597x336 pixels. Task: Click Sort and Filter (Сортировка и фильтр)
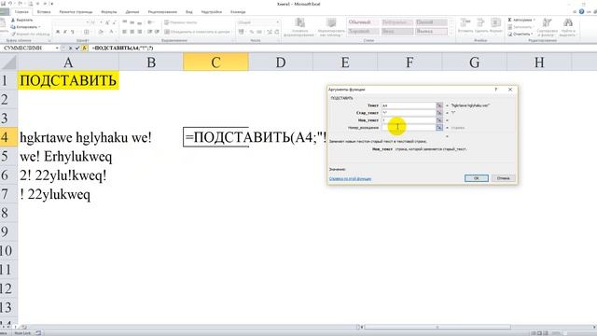coord(548,27)
